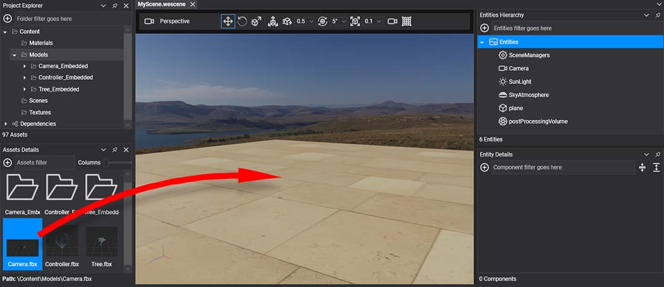Click the collapse all components icon
This screenshot has width=664, height=287.
[642, 167]
